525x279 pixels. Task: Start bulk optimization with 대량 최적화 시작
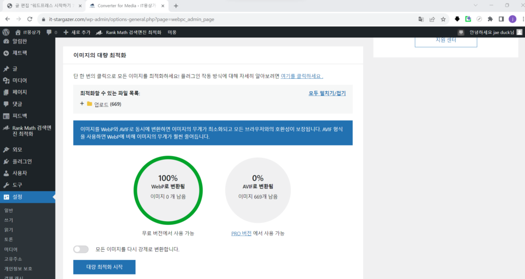[105, 267]
